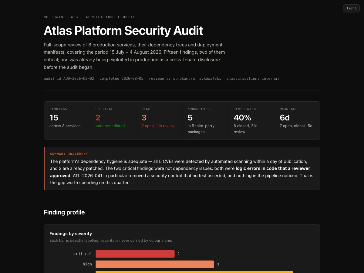Click the 'both remediated' status text
Viewport: 364px width, 273px height.
tap(110, 126)
